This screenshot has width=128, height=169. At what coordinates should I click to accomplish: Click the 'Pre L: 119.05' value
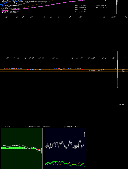pos(80,10)
